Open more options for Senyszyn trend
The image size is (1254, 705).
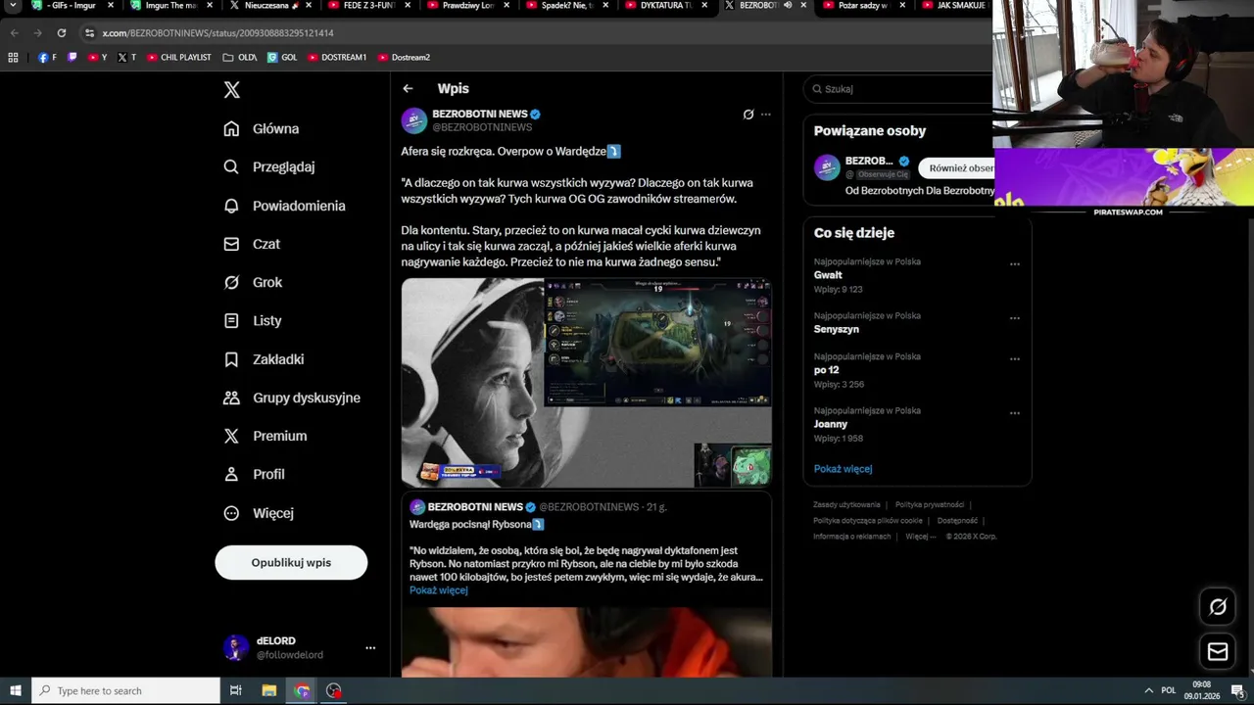[x=1015, y=318]
